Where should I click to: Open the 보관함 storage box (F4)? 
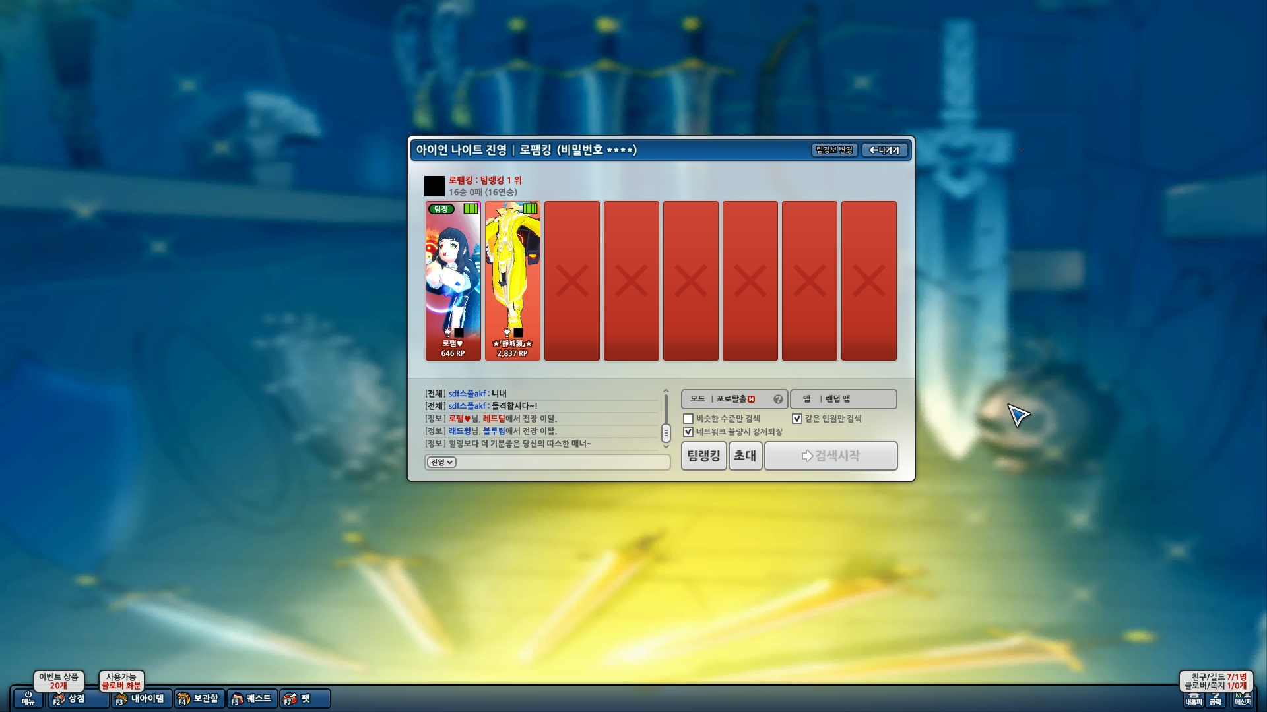(x=199, y=698)
